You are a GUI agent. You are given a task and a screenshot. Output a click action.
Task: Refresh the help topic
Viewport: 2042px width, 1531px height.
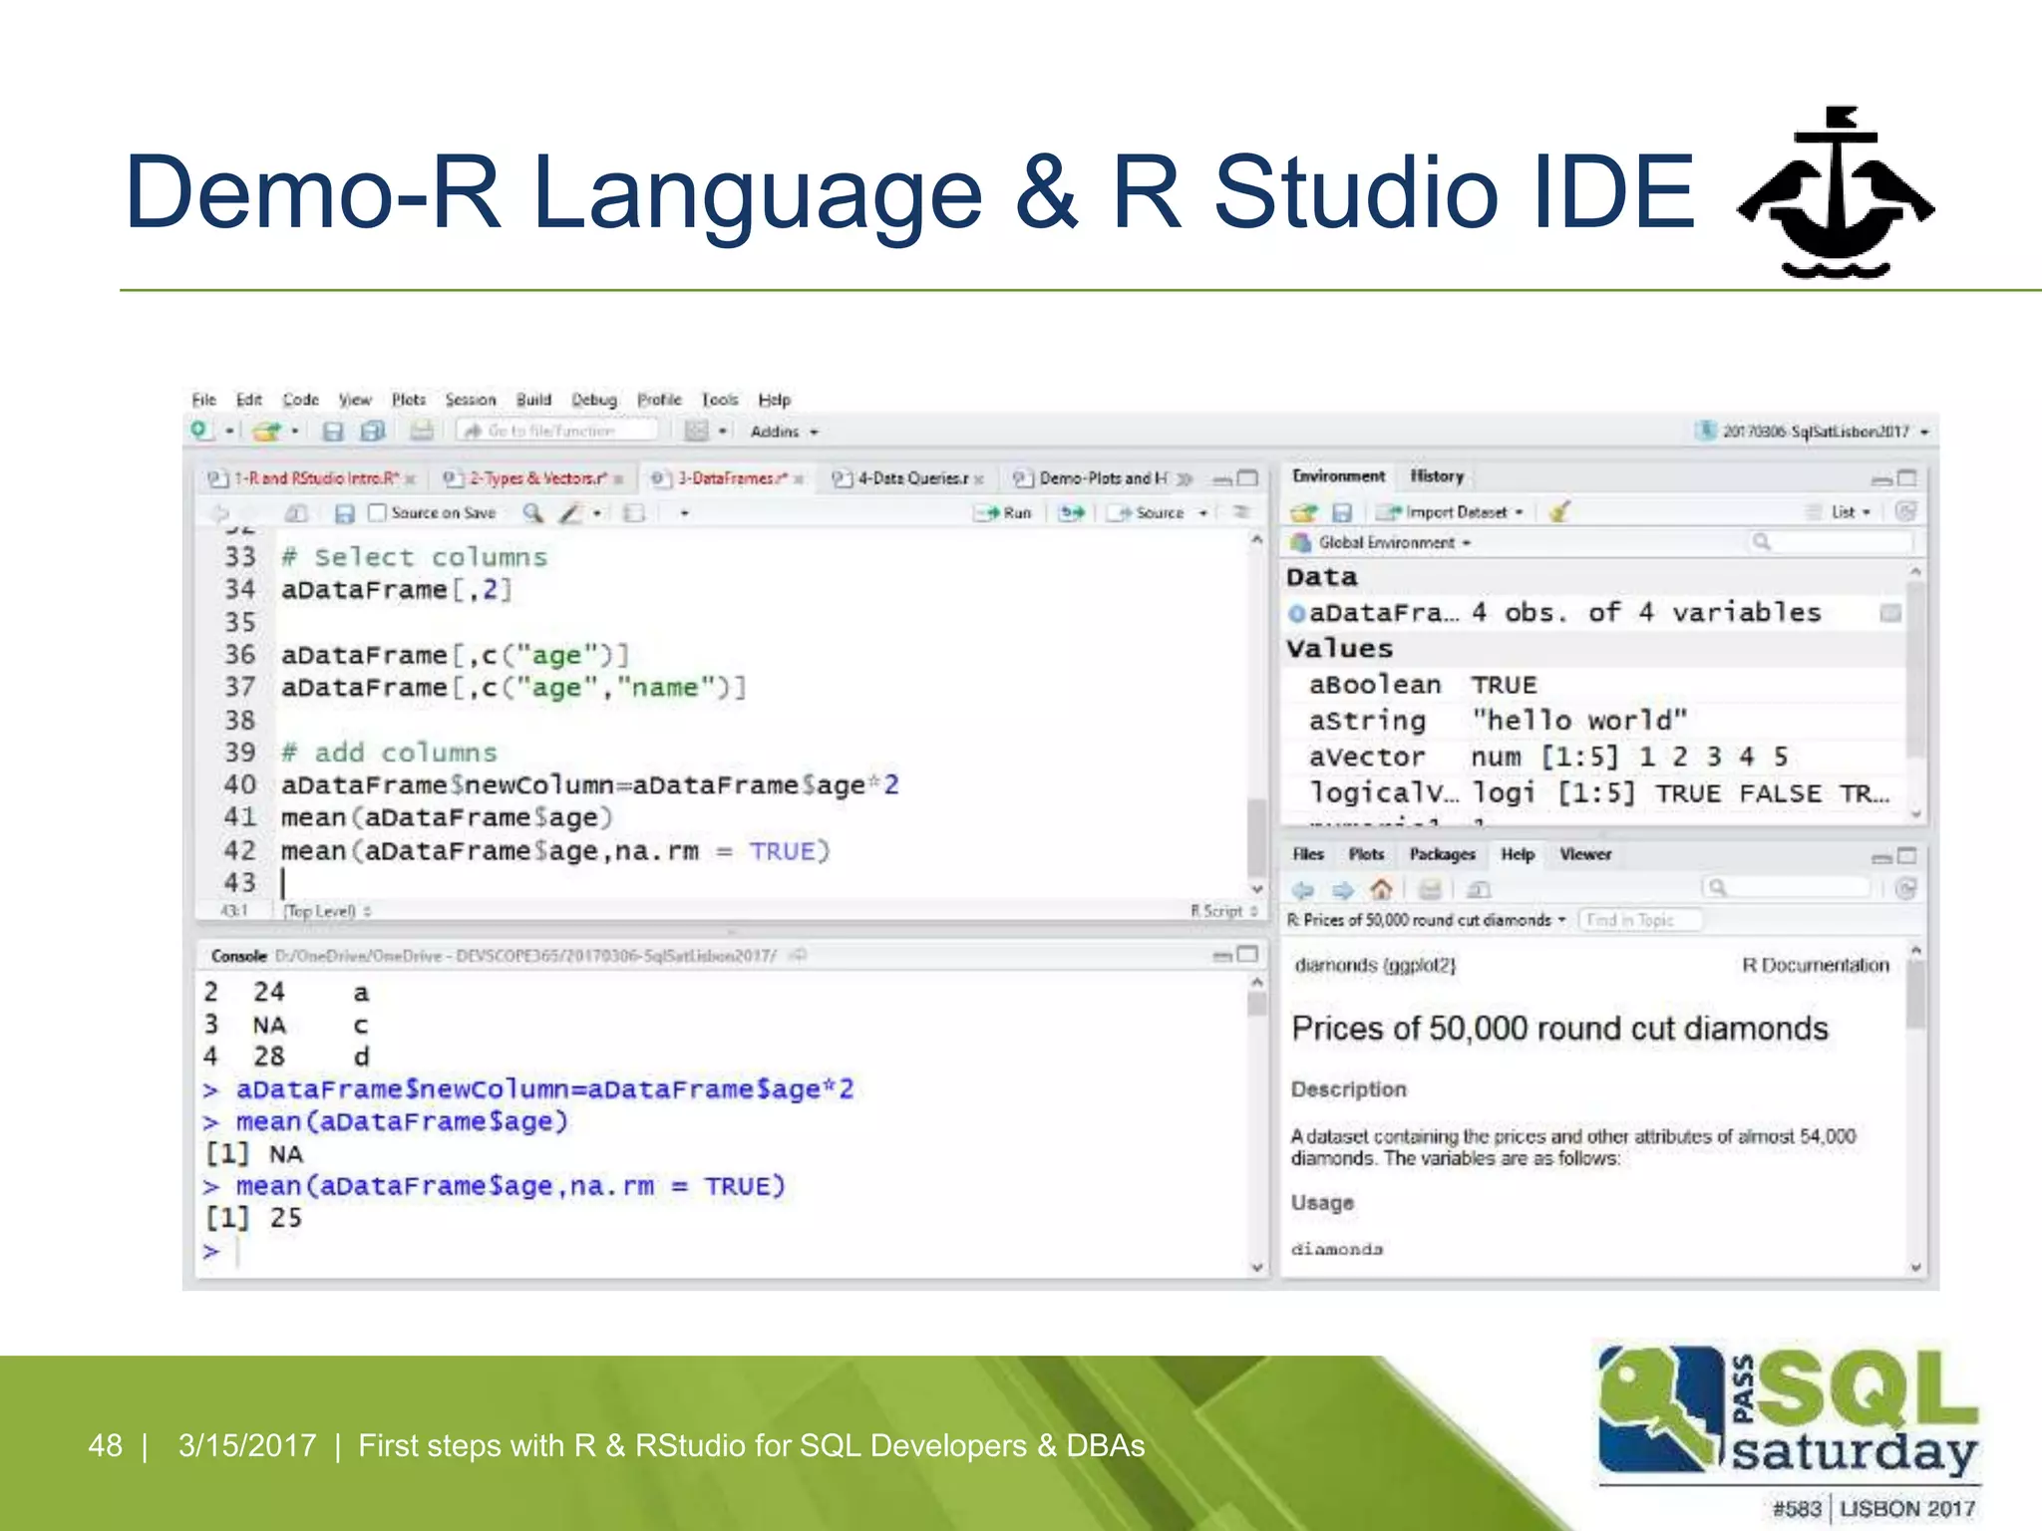[x=1905, y=888]
